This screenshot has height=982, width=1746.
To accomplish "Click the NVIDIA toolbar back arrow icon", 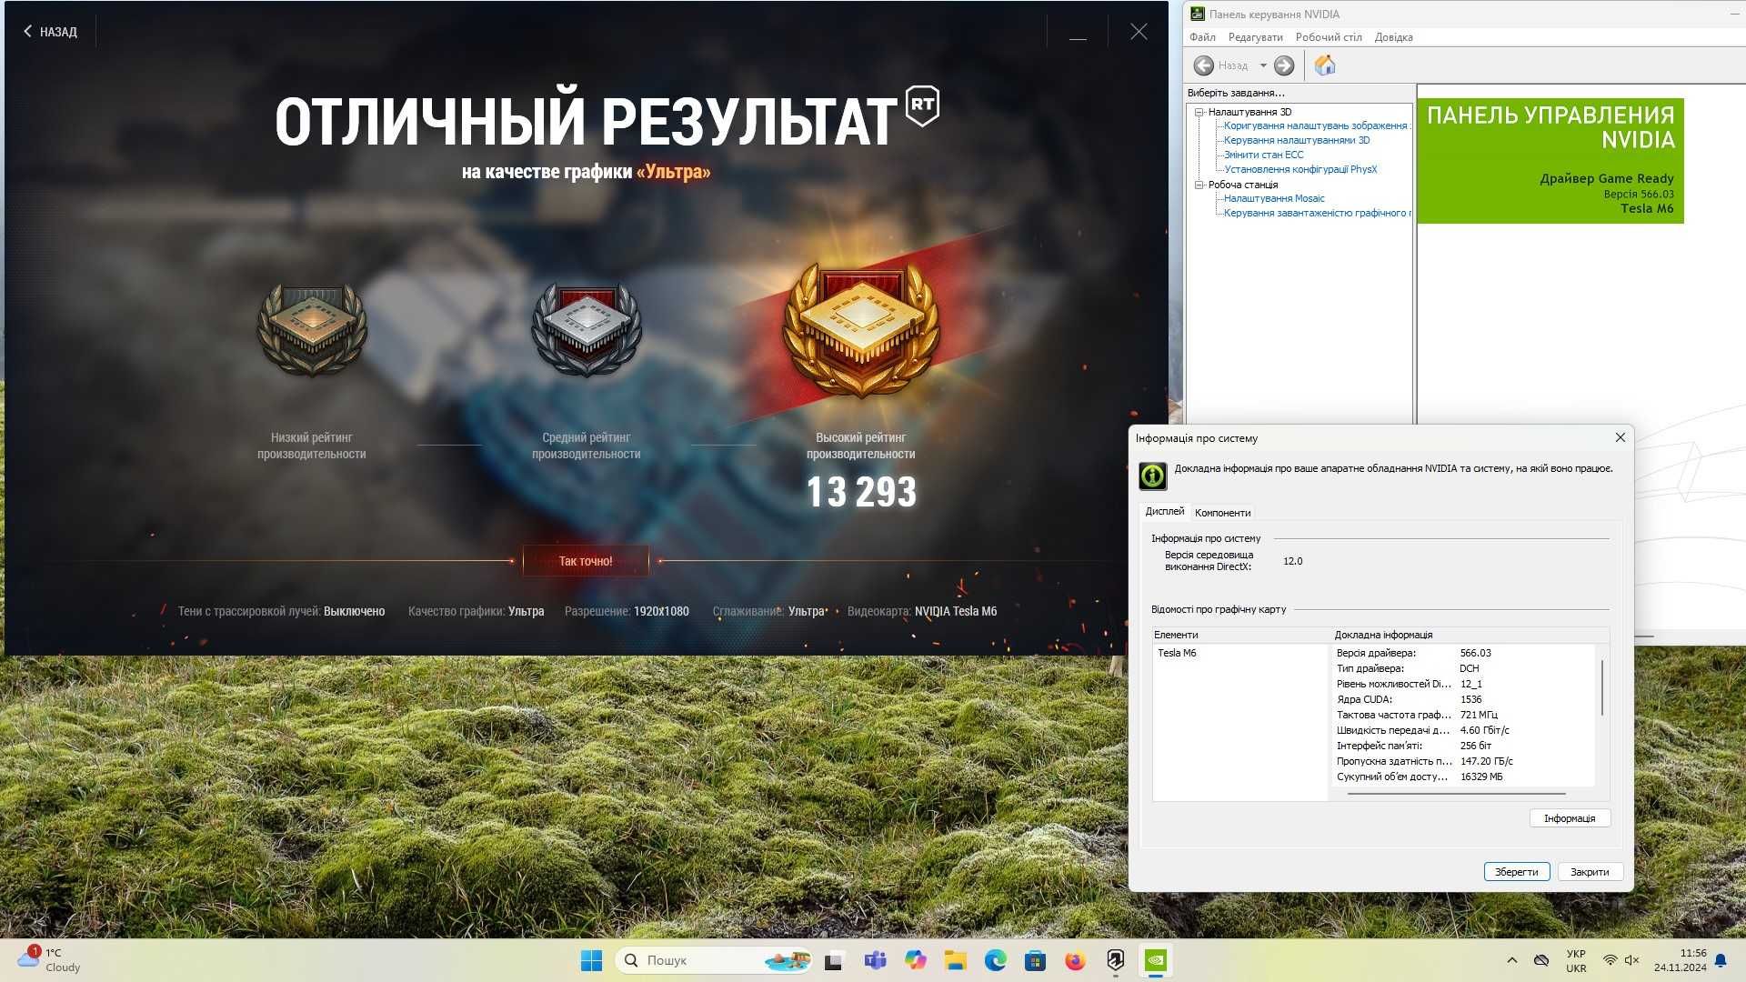I will (x=1203, y=65).
